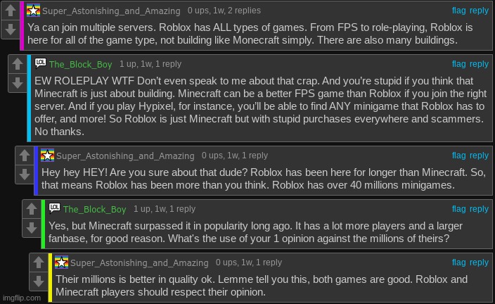Flag the comment about Minecraft surpassing popularity
The width and height of the screenshot is (495, 304).
point(458,208)
